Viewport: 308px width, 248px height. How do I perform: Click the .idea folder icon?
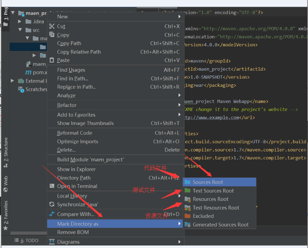(28, 22)
